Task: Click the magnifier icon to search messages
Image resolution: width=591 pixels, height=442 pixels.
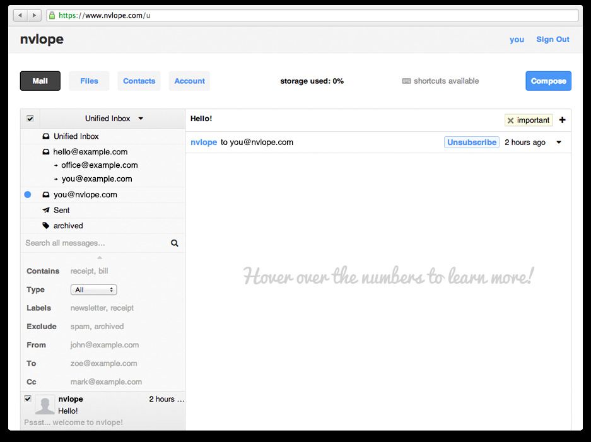Action: pos(174,243)
